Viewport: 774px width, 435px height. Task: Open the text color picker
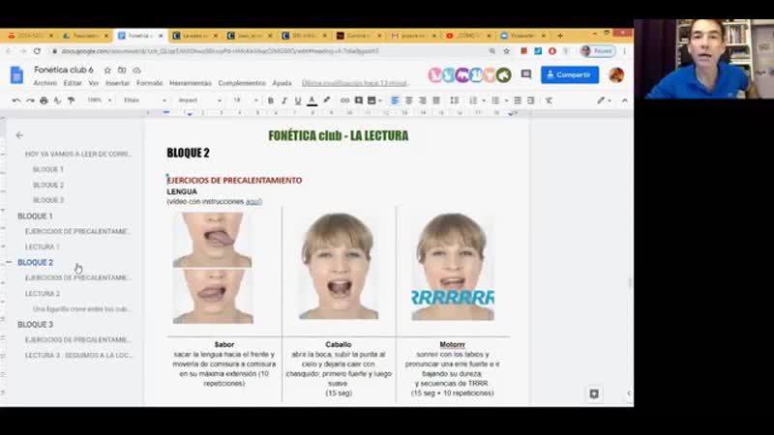312,101
